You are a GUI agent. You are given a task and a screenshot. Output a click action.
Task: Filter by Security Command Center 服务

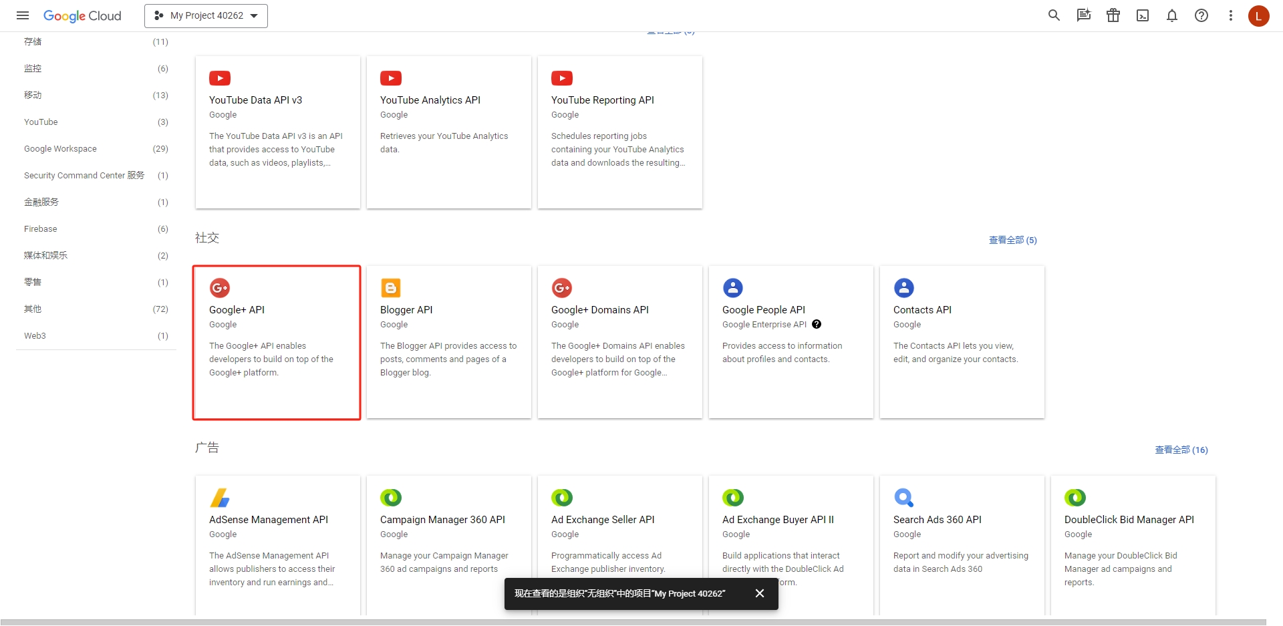pyautogui.click(x=96, y=175)
